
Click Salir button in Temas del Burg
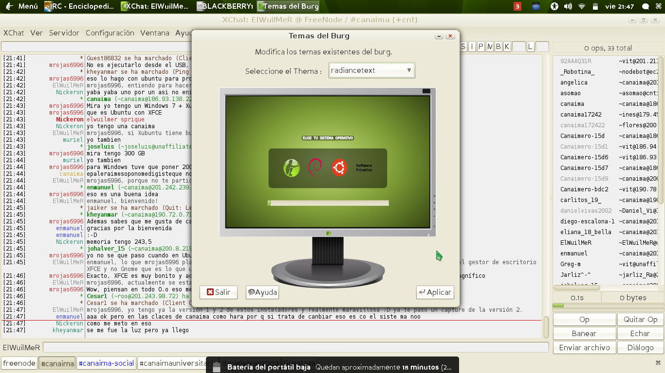coord(218,292)
